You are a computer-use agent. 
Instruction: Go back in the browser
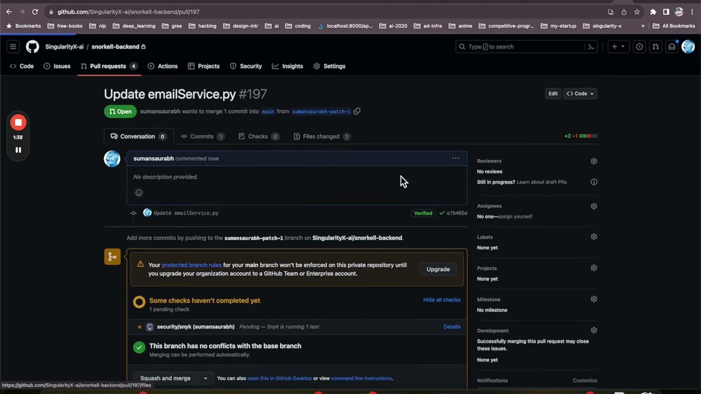pos(9,11)
